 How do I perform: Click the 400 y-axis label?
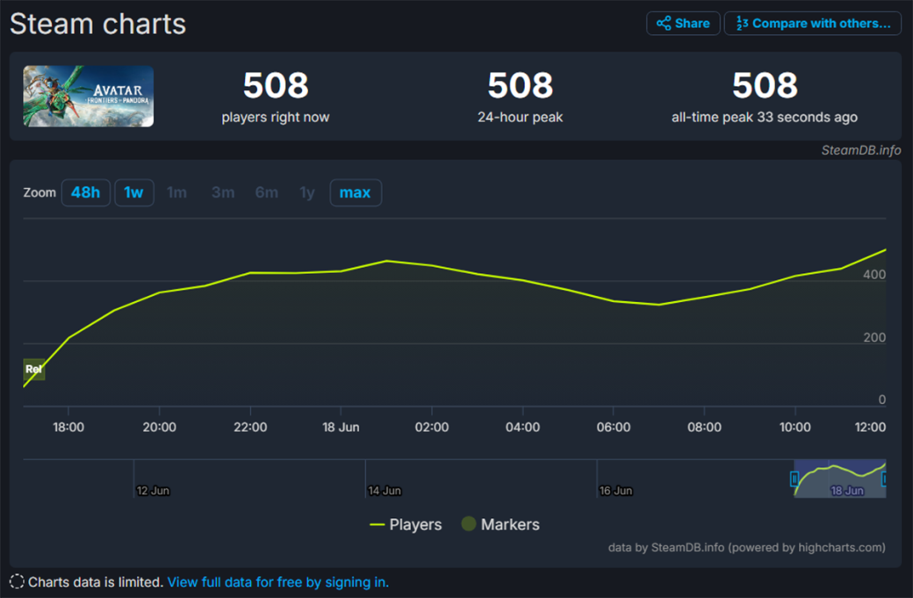click(874, 274)
